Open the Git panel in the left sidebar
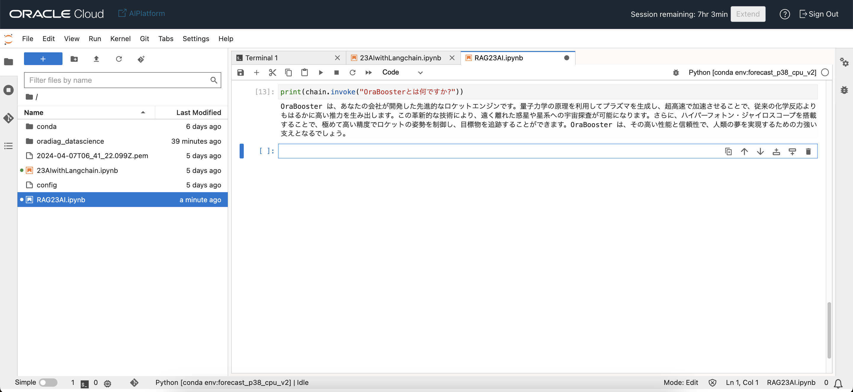The width and height of the screenshot is (853, 392). 9,118
